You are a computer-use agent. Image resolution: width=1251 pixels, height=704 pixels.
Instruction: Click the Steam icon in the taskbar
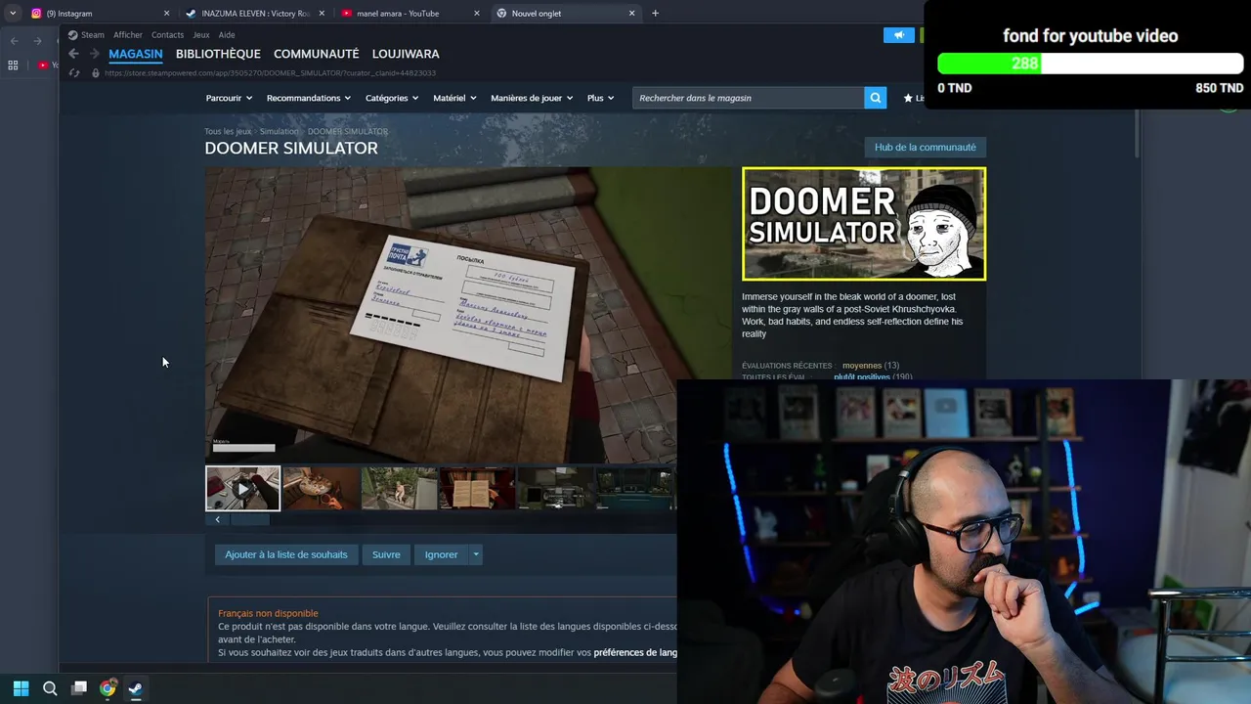(x=136, y=688)
